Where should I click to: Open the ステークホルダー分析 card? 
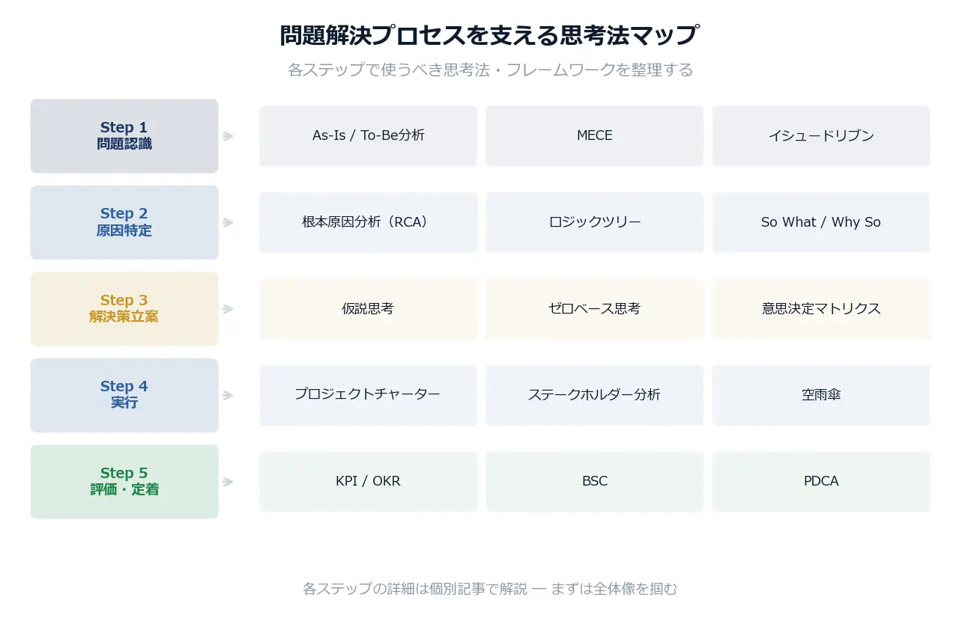594,395
